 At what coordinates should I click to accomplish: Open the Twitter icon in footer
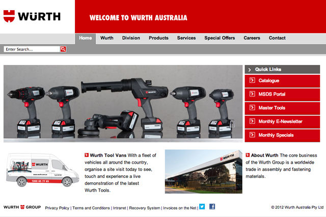[202, 206]
